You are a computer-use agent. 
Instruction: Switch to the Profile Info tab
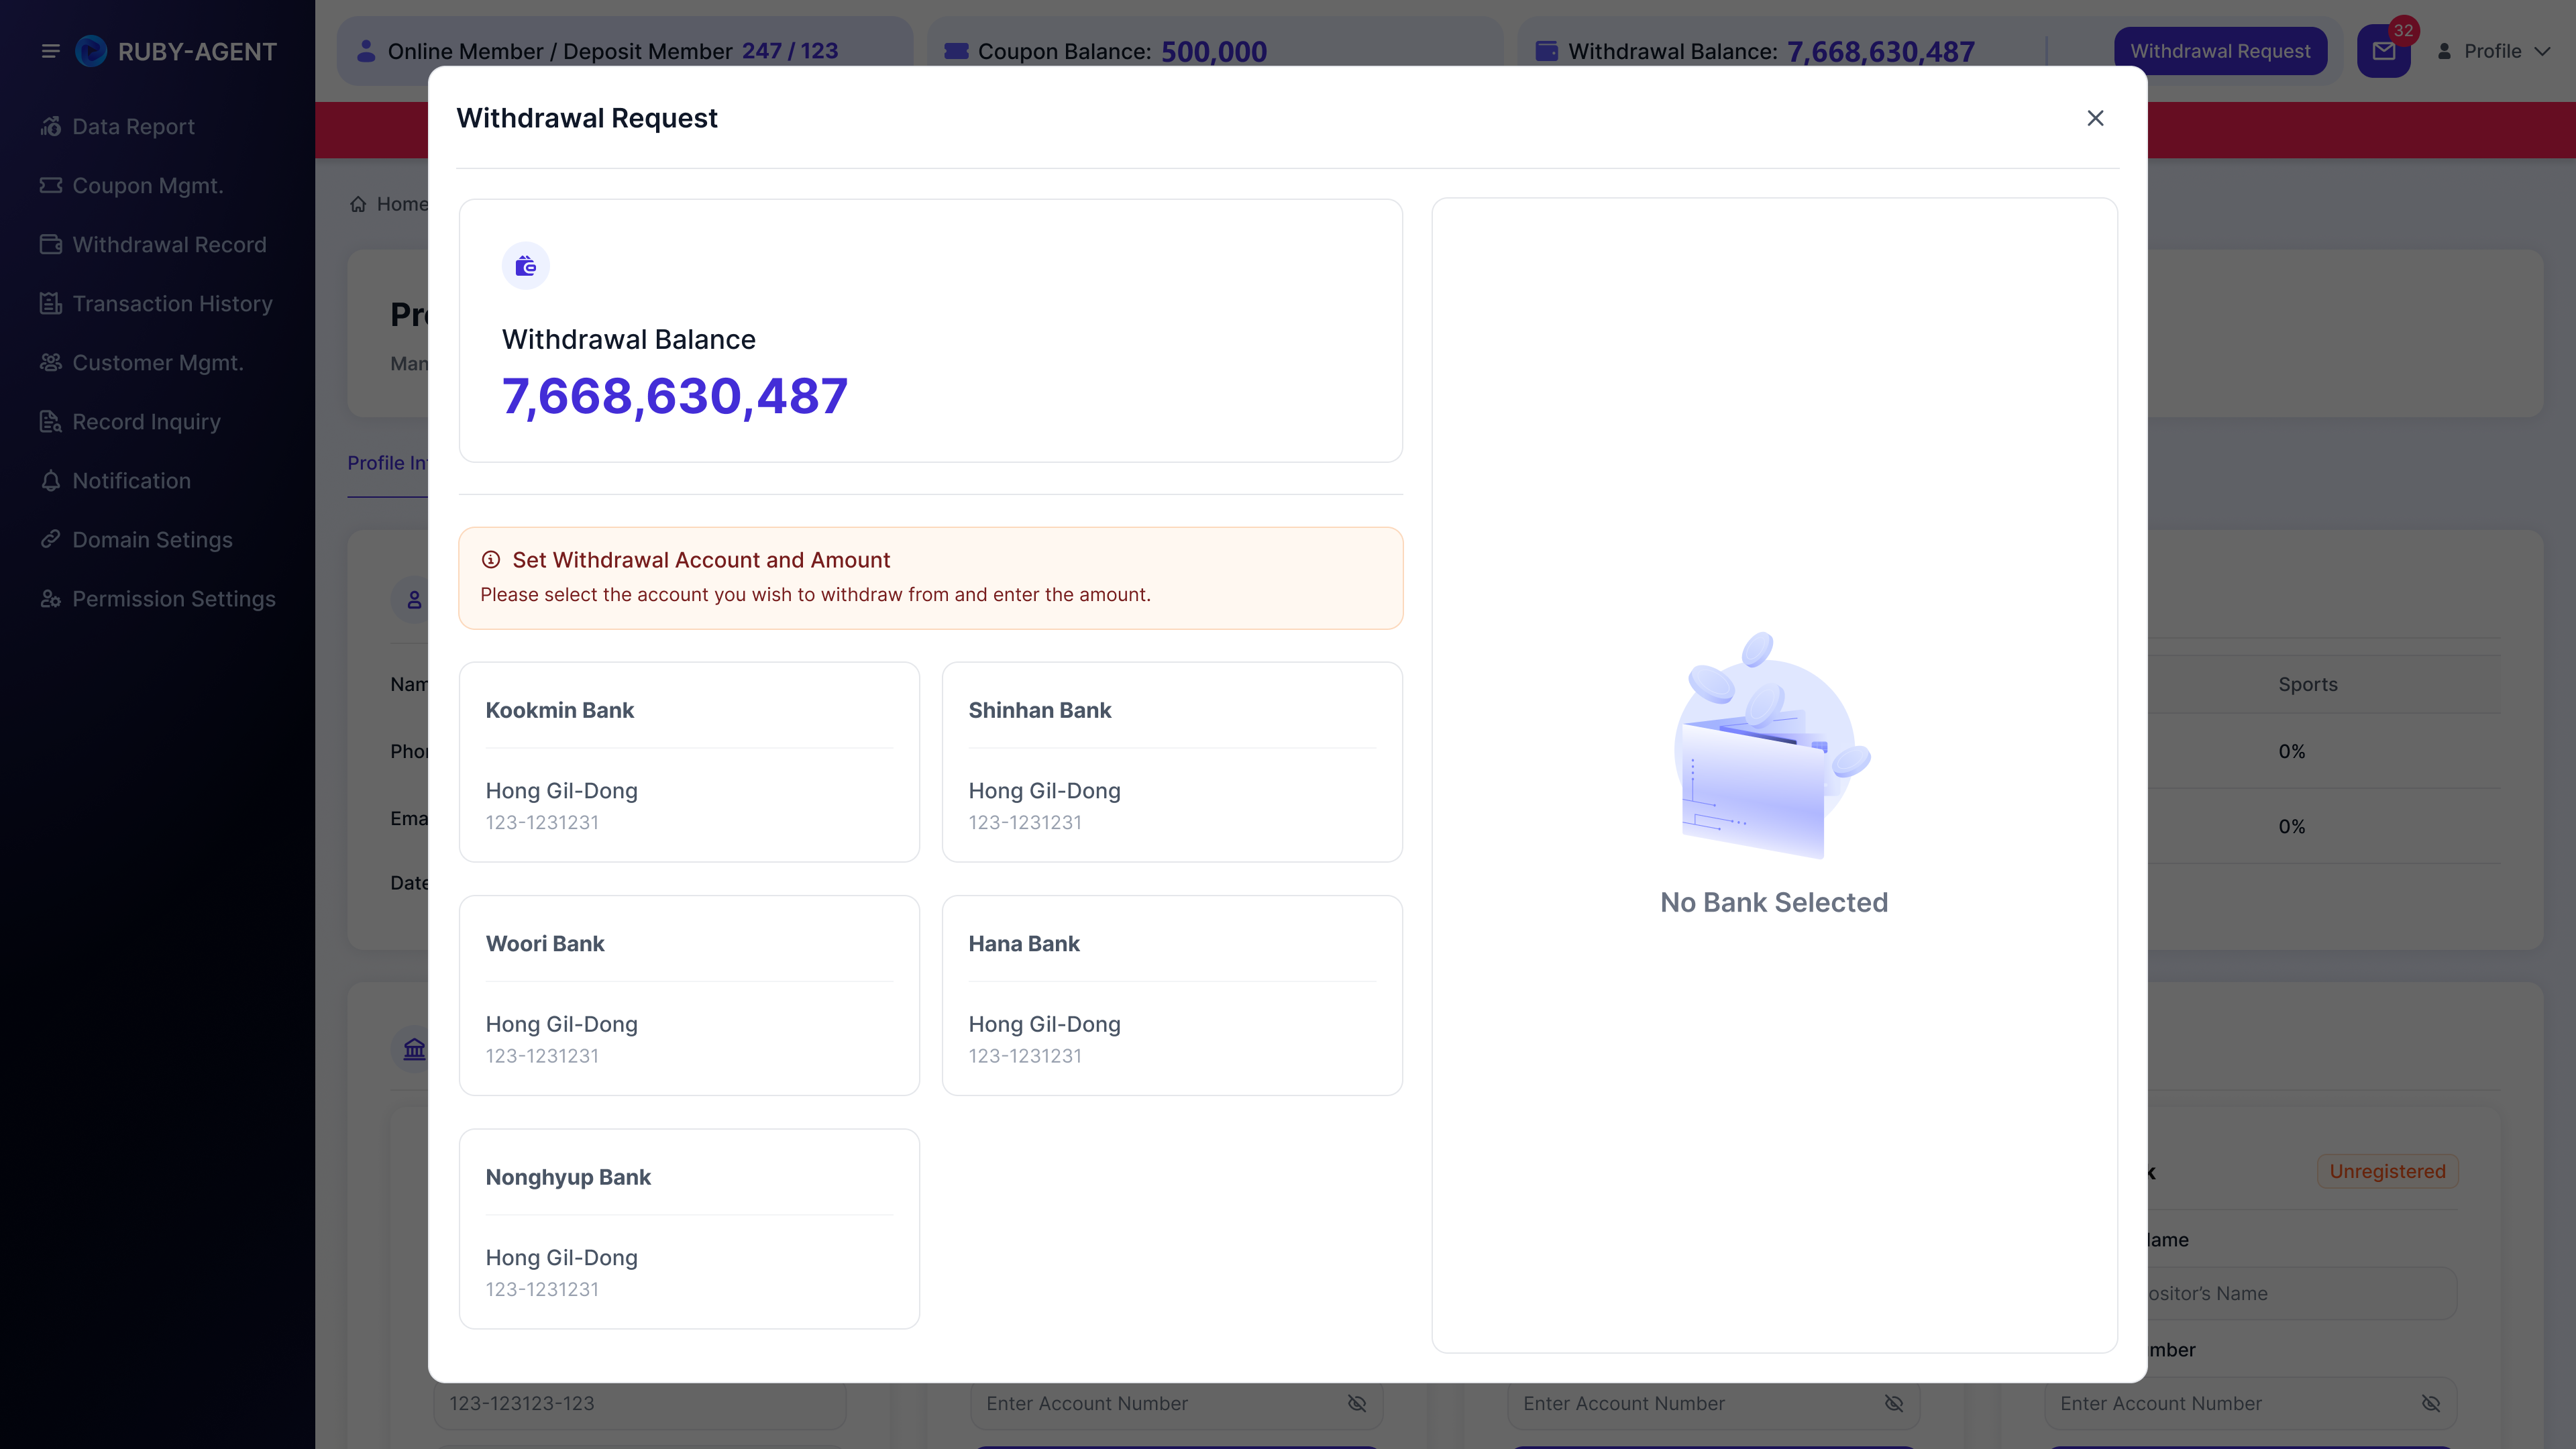click(388, 463)
